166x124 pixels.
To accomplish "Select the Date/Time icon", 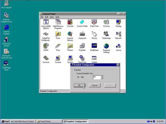I will click(94, 23).
